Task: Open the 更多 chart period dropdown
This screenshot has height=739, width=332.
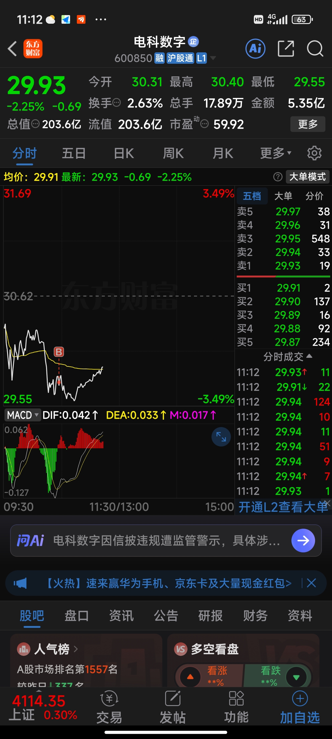Action: click(x=275, y=153)
